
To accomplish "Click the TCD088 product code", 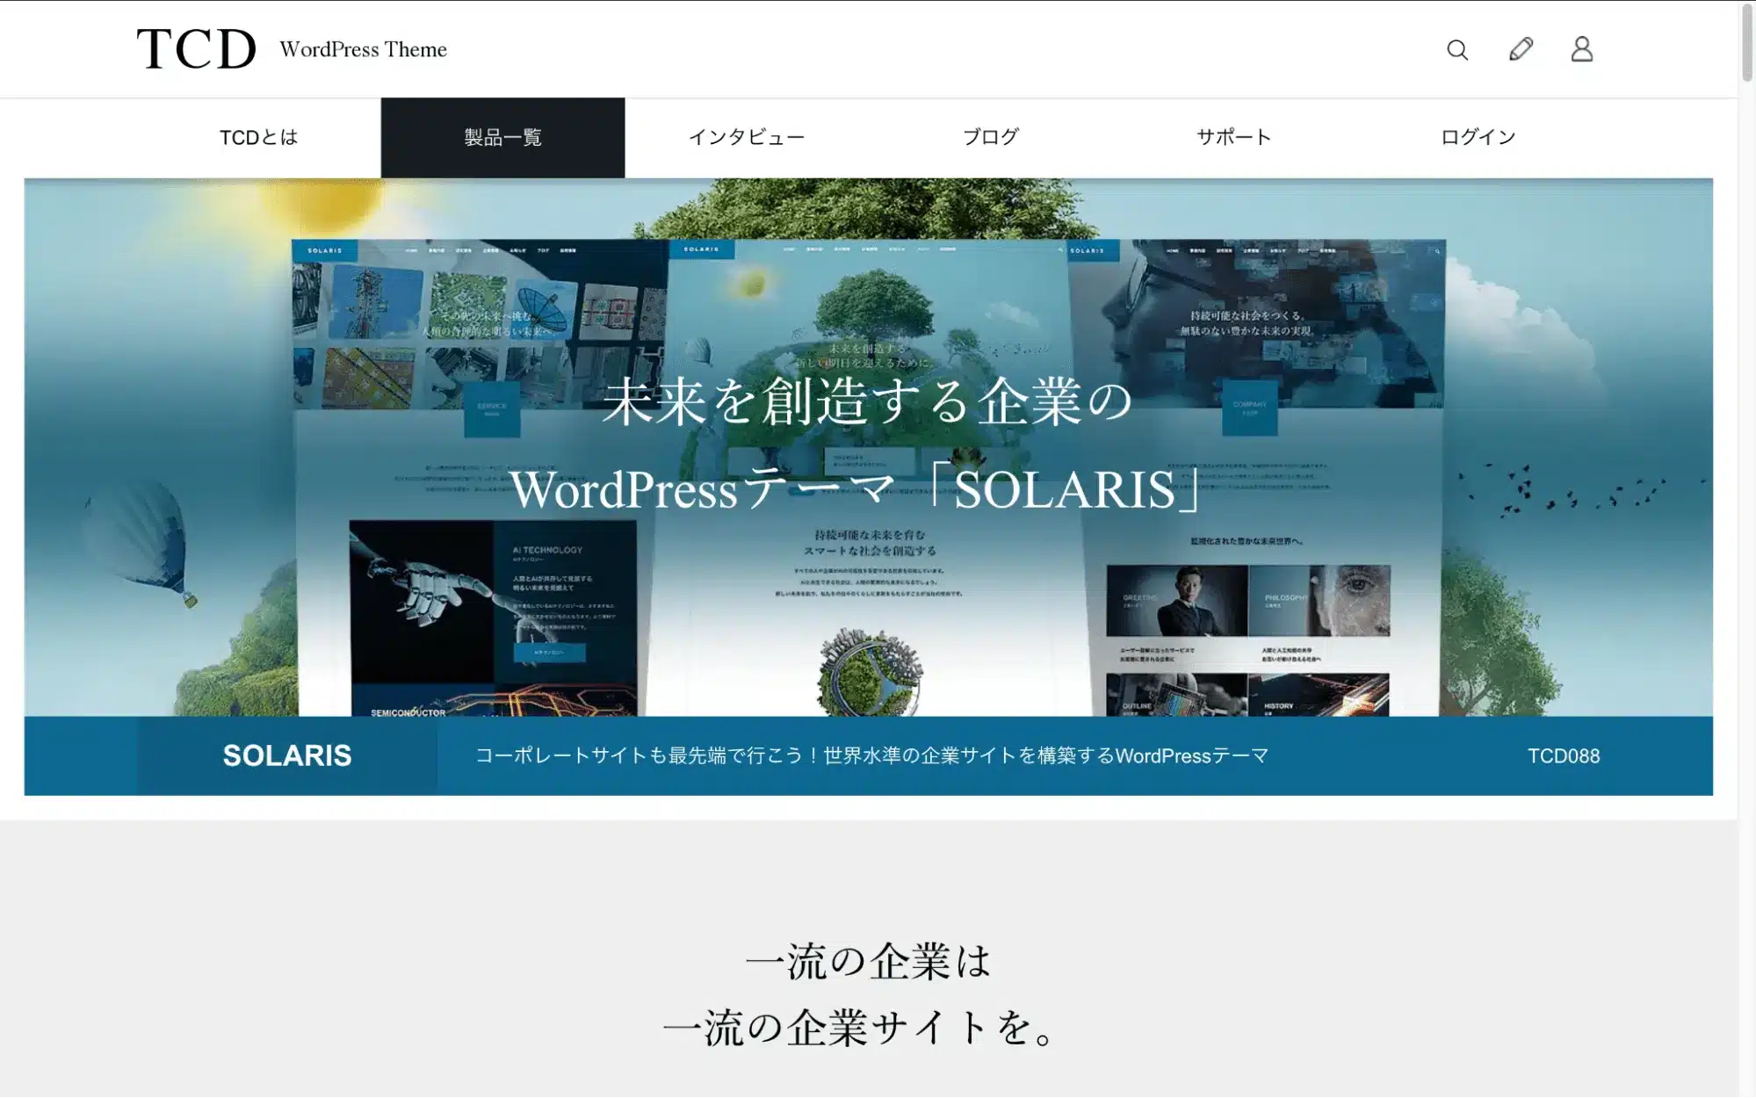I will (x=1564, y=756).
